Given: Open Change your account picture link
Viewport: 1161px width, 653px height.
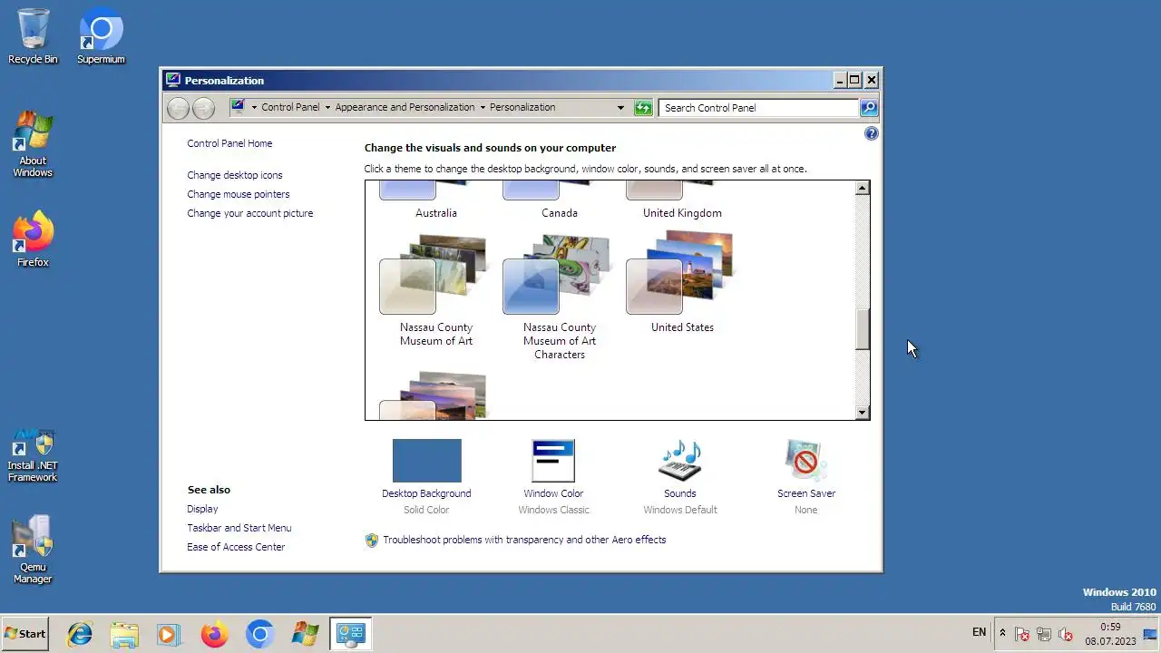Looking at the screenshot, I should [250, 213].
